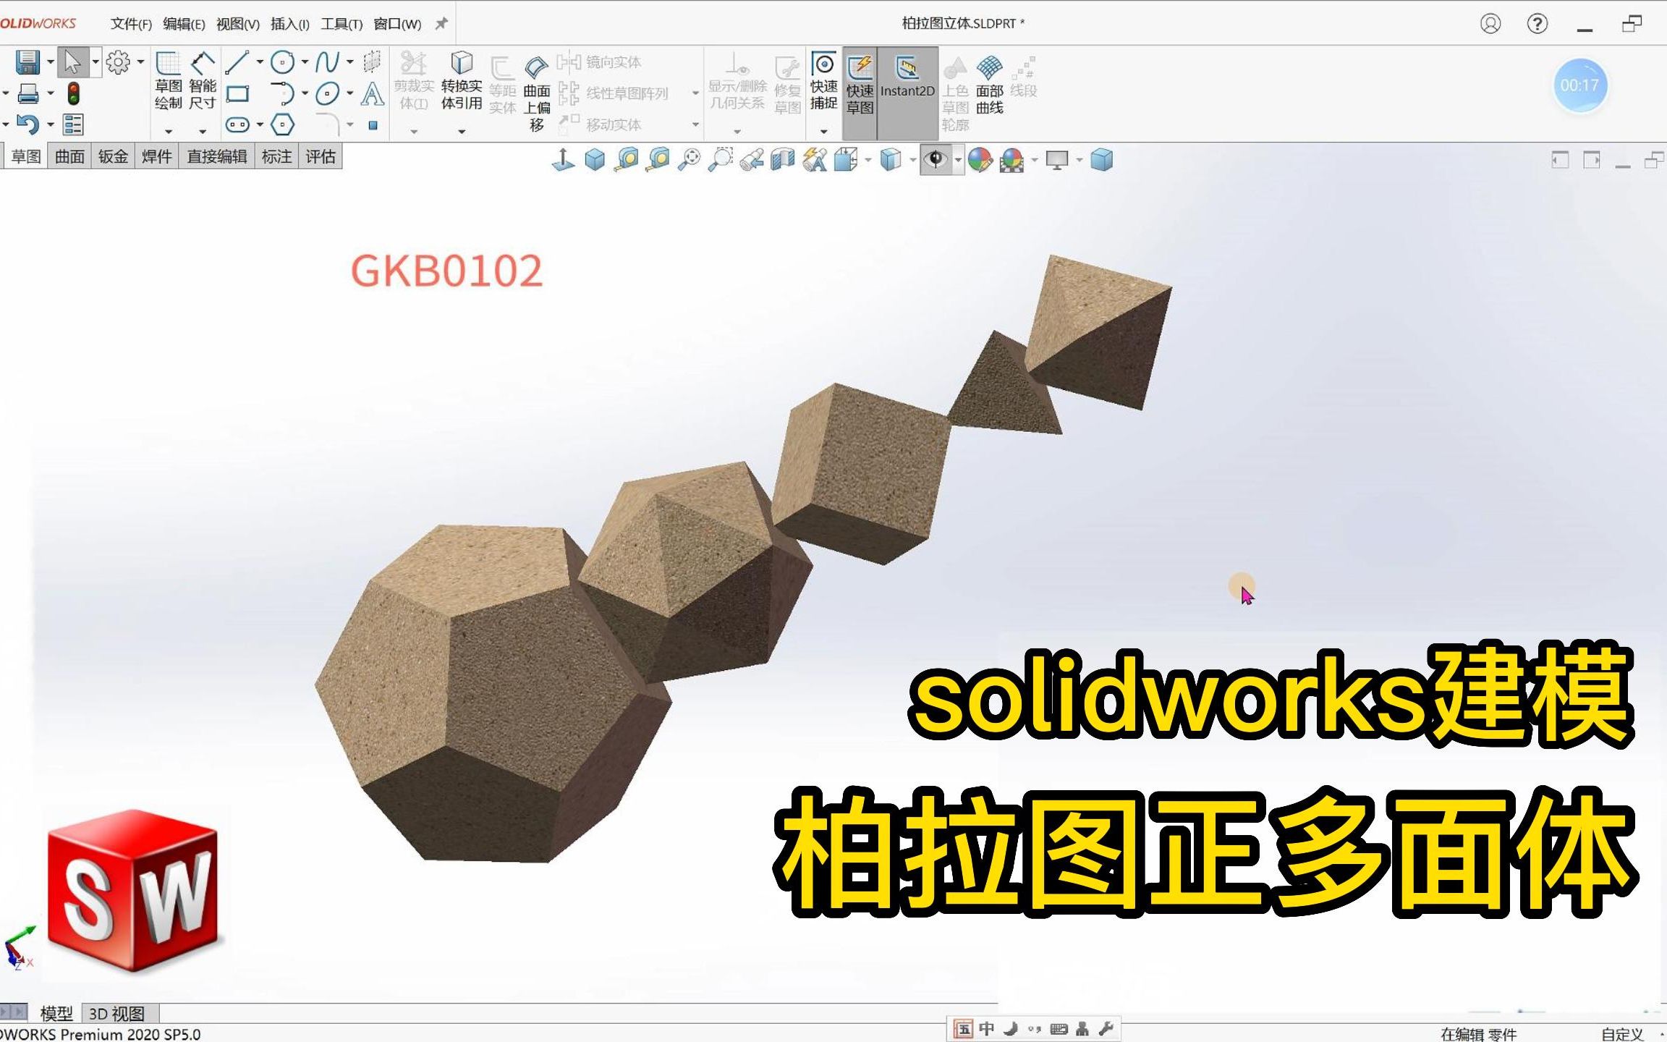Pin the menu bar with pushpin icon
The height and width of the screenshot is (1042, 1667).
pos(441,23)
